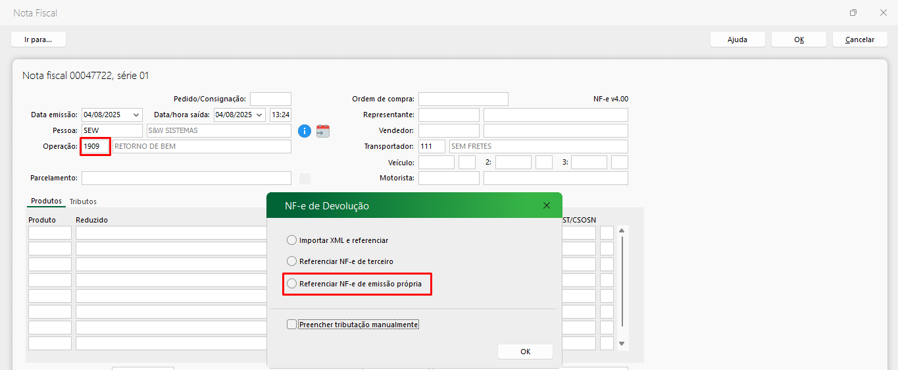Close the NF-e de Devolução dialog
Image resolution: width=898 pixels, height=370 pixels.
pyautogui.click(x=546, y=205)
